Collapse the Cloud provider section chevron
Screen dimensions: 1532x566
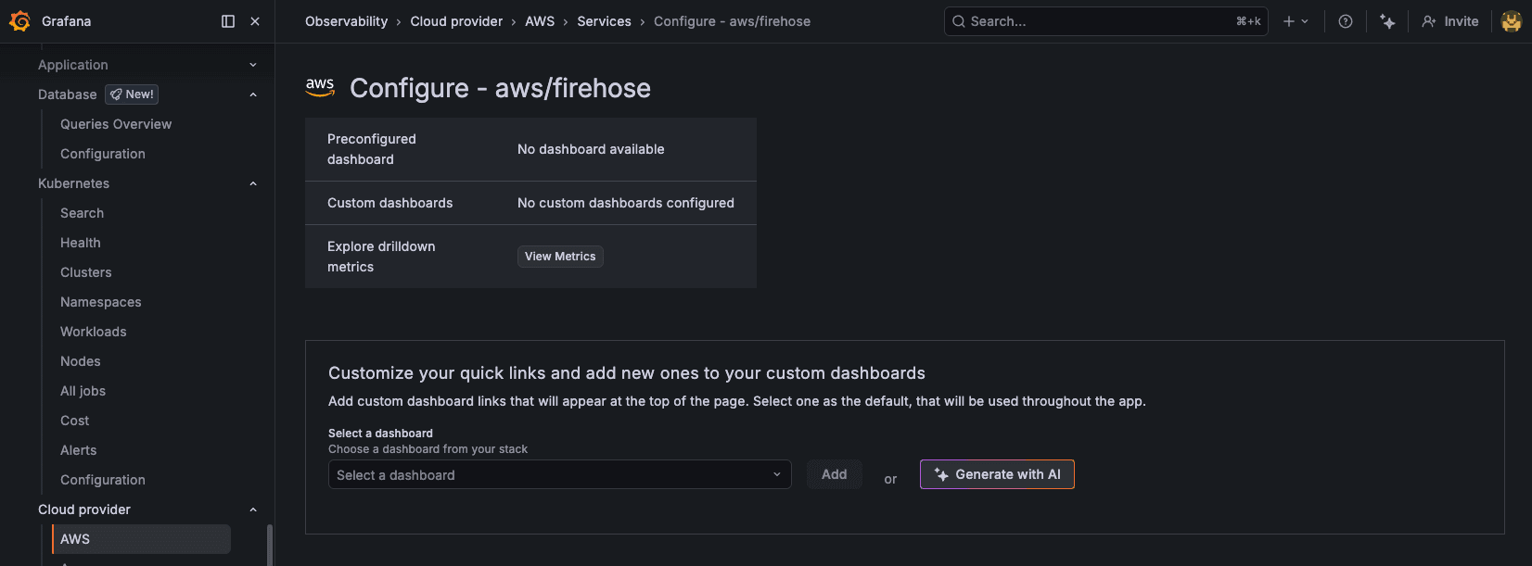click(x=253, y=509)
